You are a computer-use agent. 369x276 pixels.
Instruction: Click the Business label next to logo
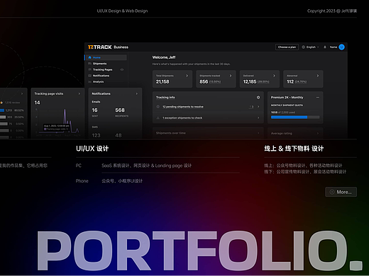[x=121, y=47]
